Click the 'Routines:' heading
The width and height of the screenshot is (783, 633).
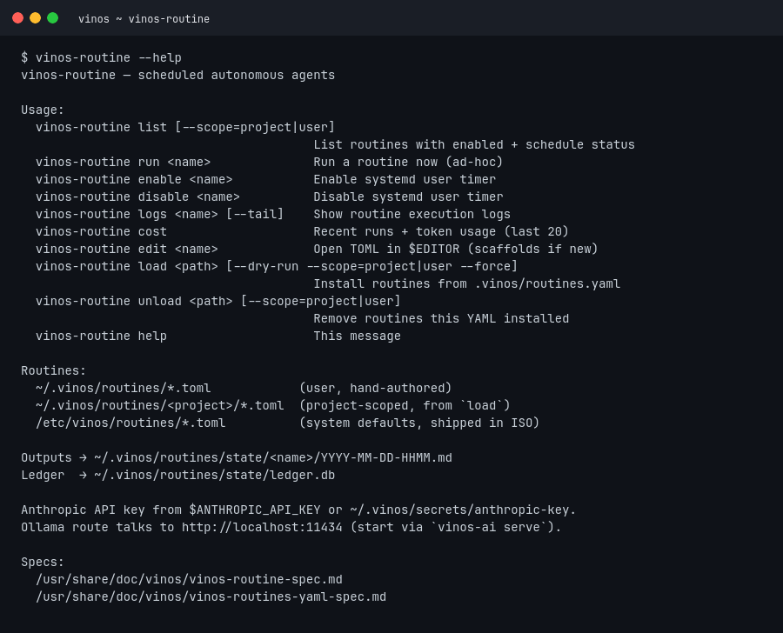tap(53, 371)
